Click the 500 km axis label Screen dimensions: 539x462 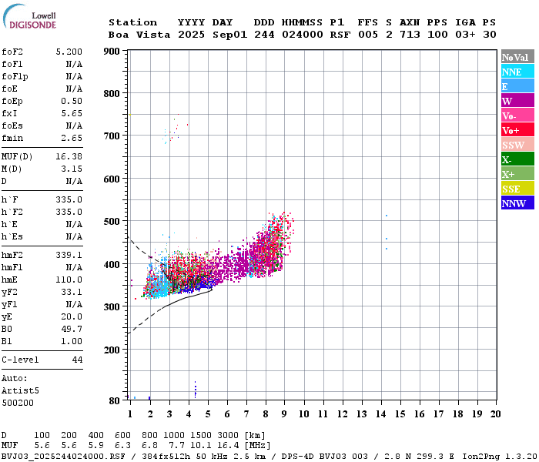(112, 221)
